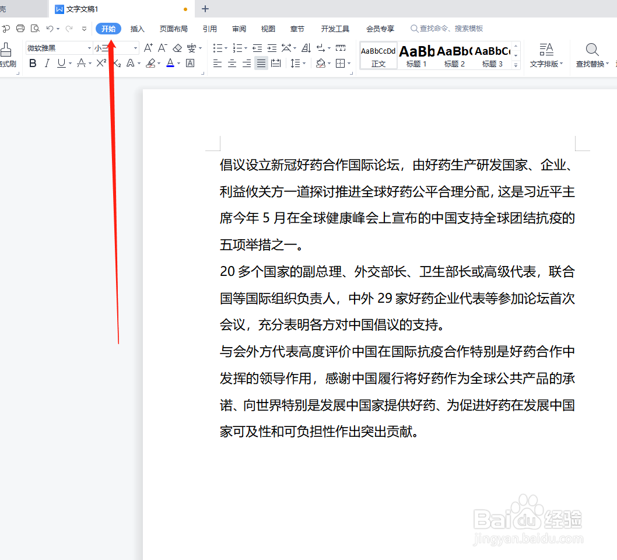Apply underline with the U icon

pos(61,63)
